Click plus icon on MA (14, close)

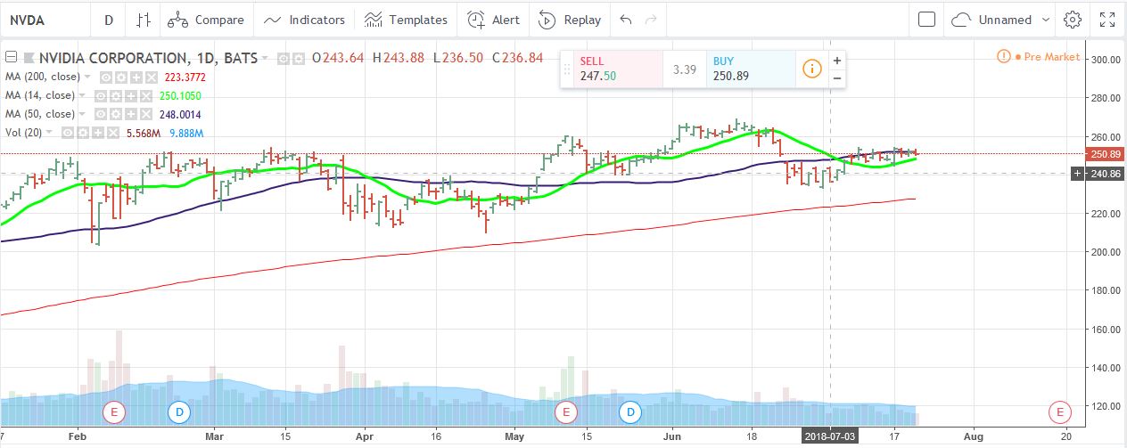click(131, 96)
